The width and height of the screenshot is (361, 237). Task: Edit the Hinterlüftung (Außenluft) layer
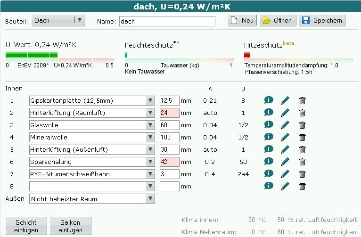pyautogui.click(x=285, y=149)
